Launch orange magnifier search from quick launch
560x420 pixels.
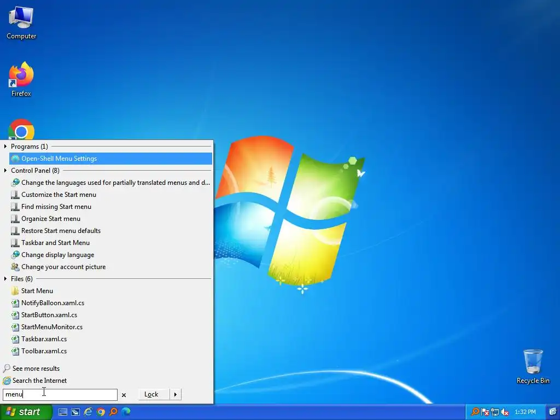coord(113,412)
